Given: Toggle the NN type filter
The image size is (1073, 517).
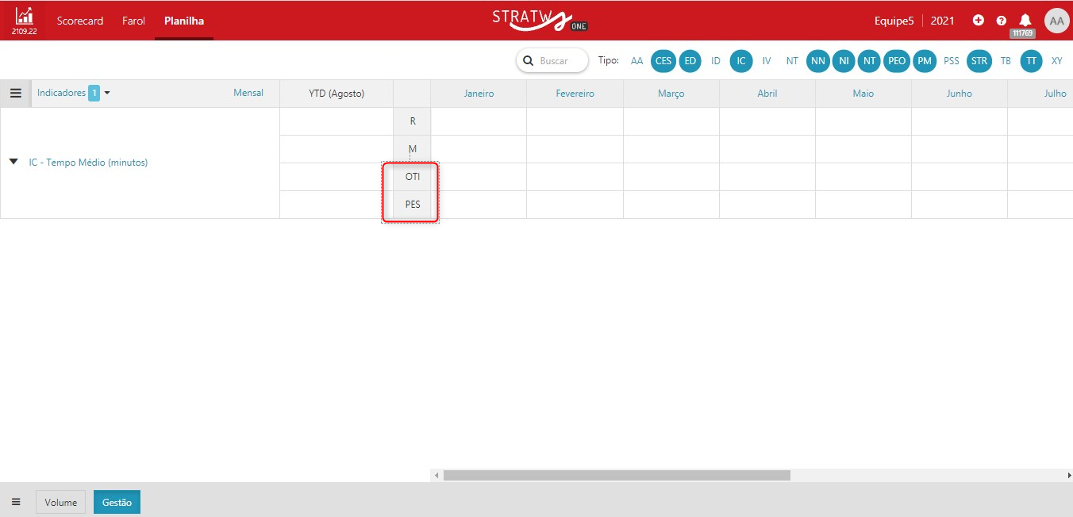Looking at the screenshot, I should tap(818, 61).
